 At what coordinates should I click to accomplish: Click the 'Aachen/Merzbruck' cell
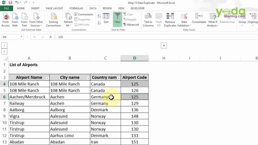coord(29,97)
